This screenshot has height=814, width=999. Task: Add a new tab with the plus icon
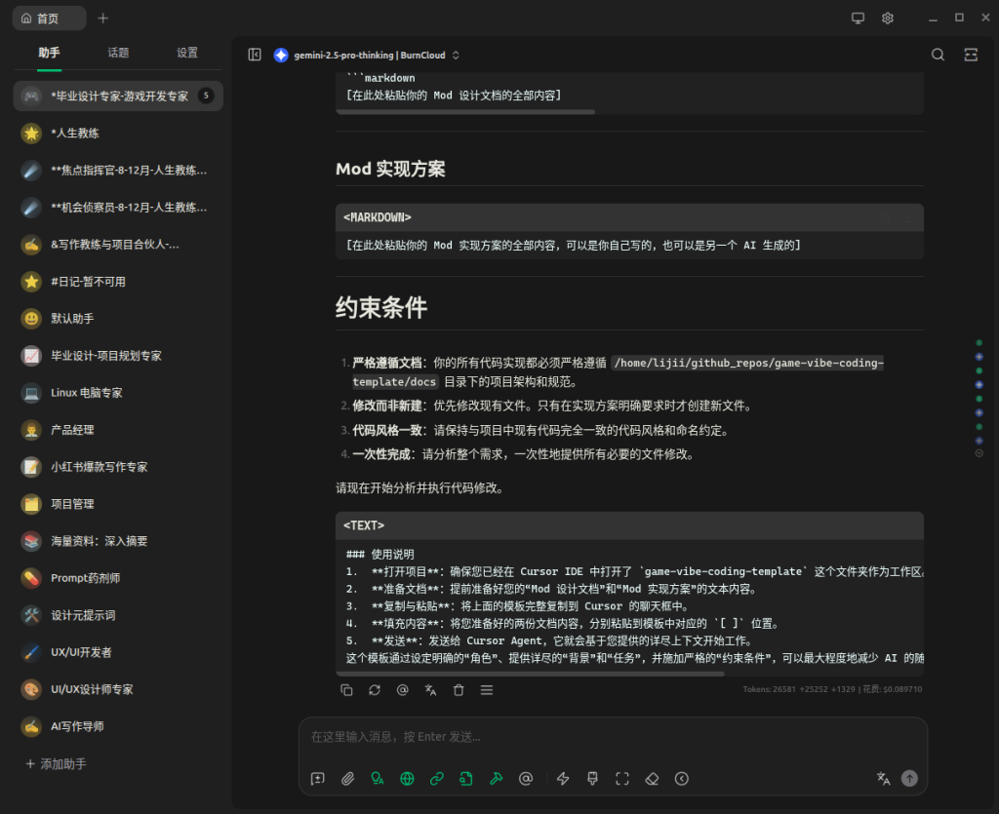(x=102, y=19)
